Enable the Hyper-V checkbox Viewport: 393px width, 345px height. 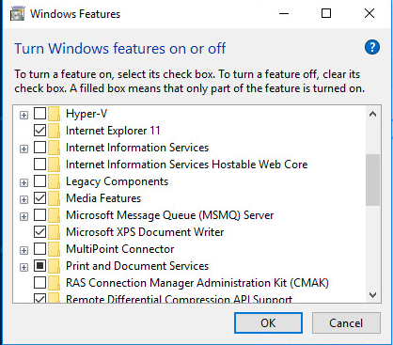pyautogui.click(x=39, y=114)
